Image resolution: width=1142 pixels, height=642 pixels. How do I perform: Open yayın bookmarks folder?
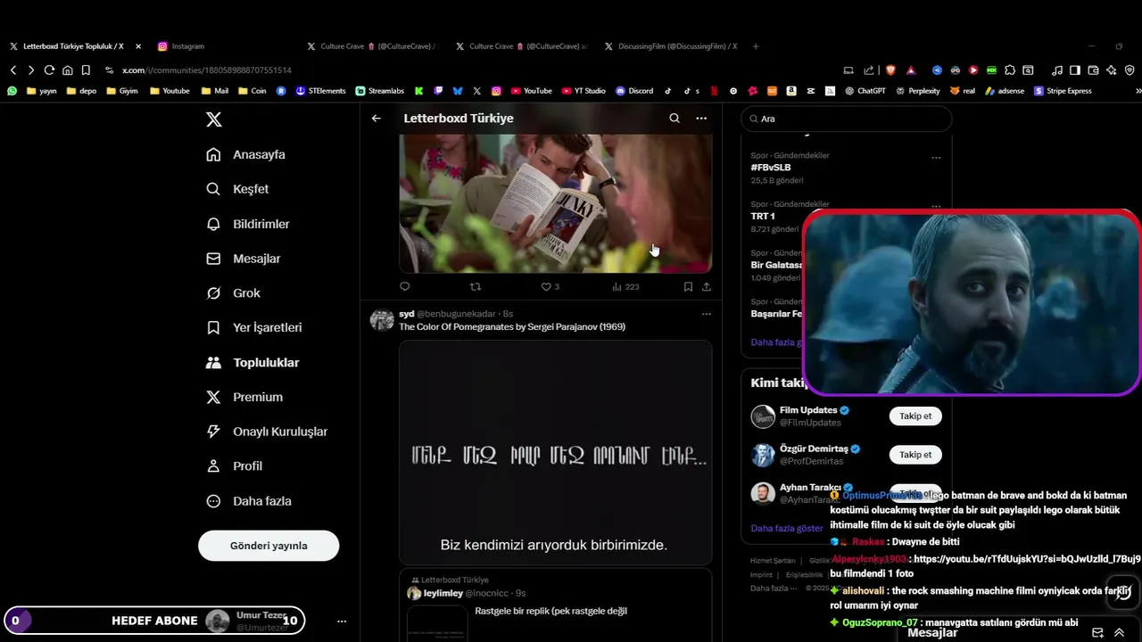pyautogui.click(x=42, y=91)
